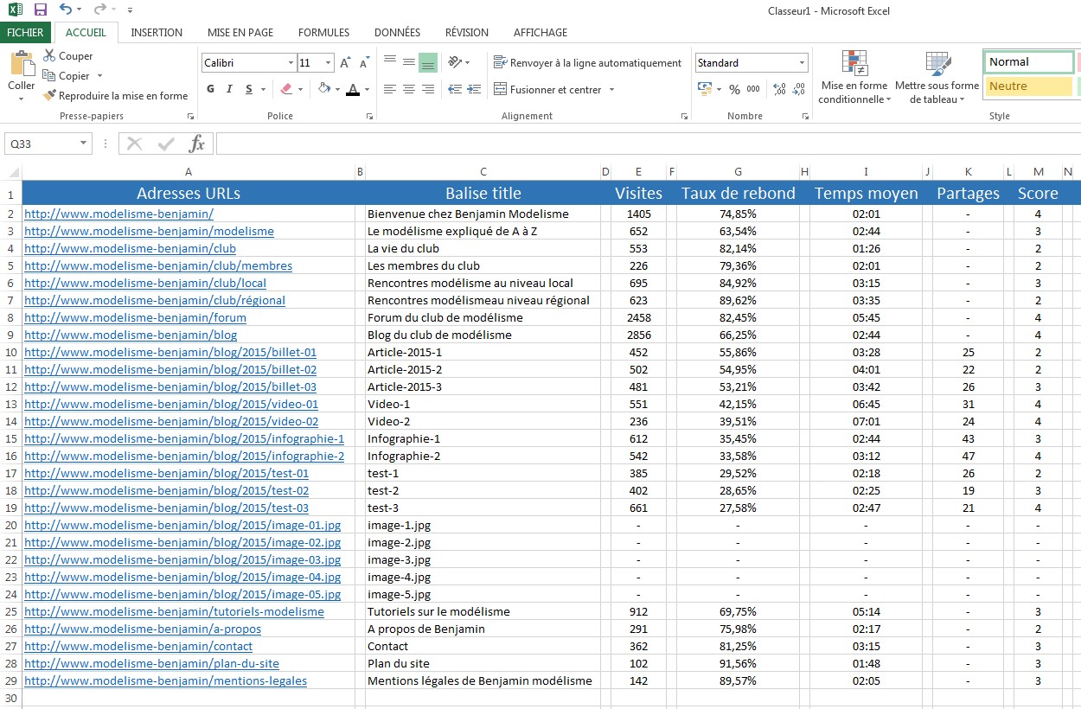
Task: Align text right
Action: click(427, 89)
